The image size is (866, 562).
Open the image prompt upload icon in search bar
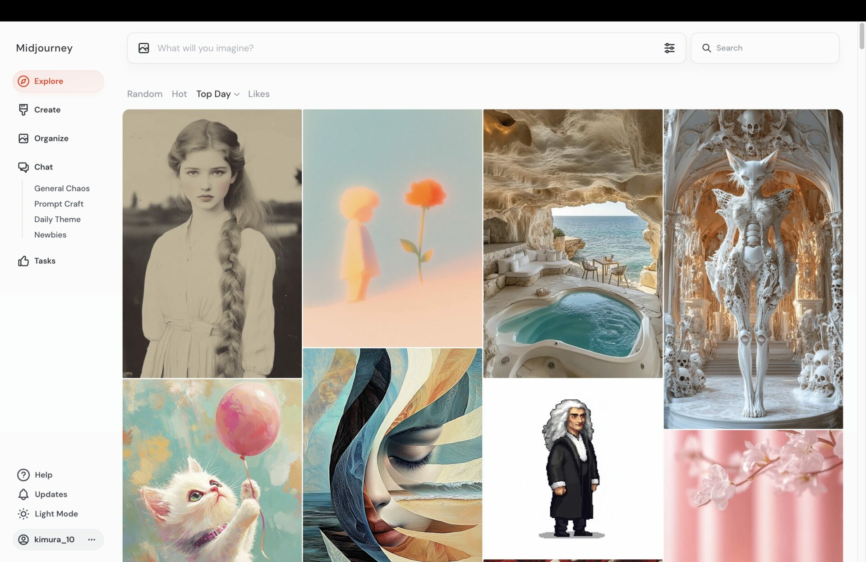[144, 48]
